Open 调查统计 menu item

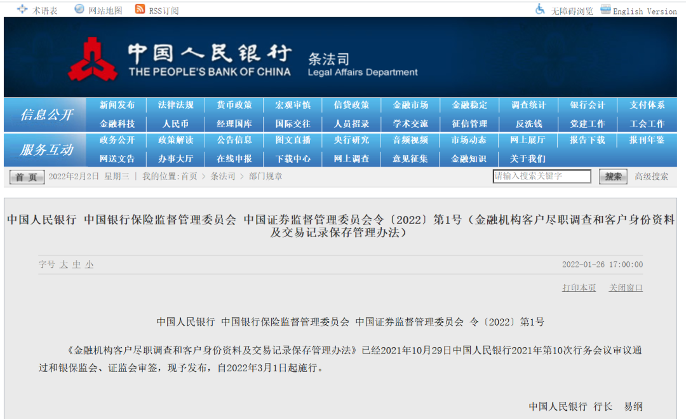pyautogui.click(x=528, y=105)
